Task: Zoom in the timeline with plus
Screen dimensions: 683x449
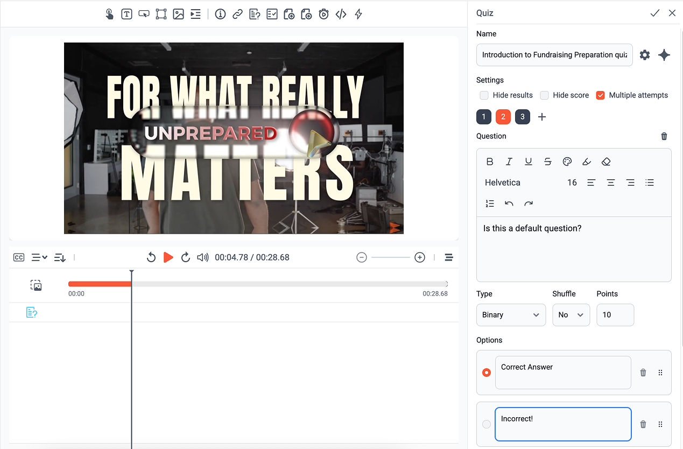Action: coord(420,257)
